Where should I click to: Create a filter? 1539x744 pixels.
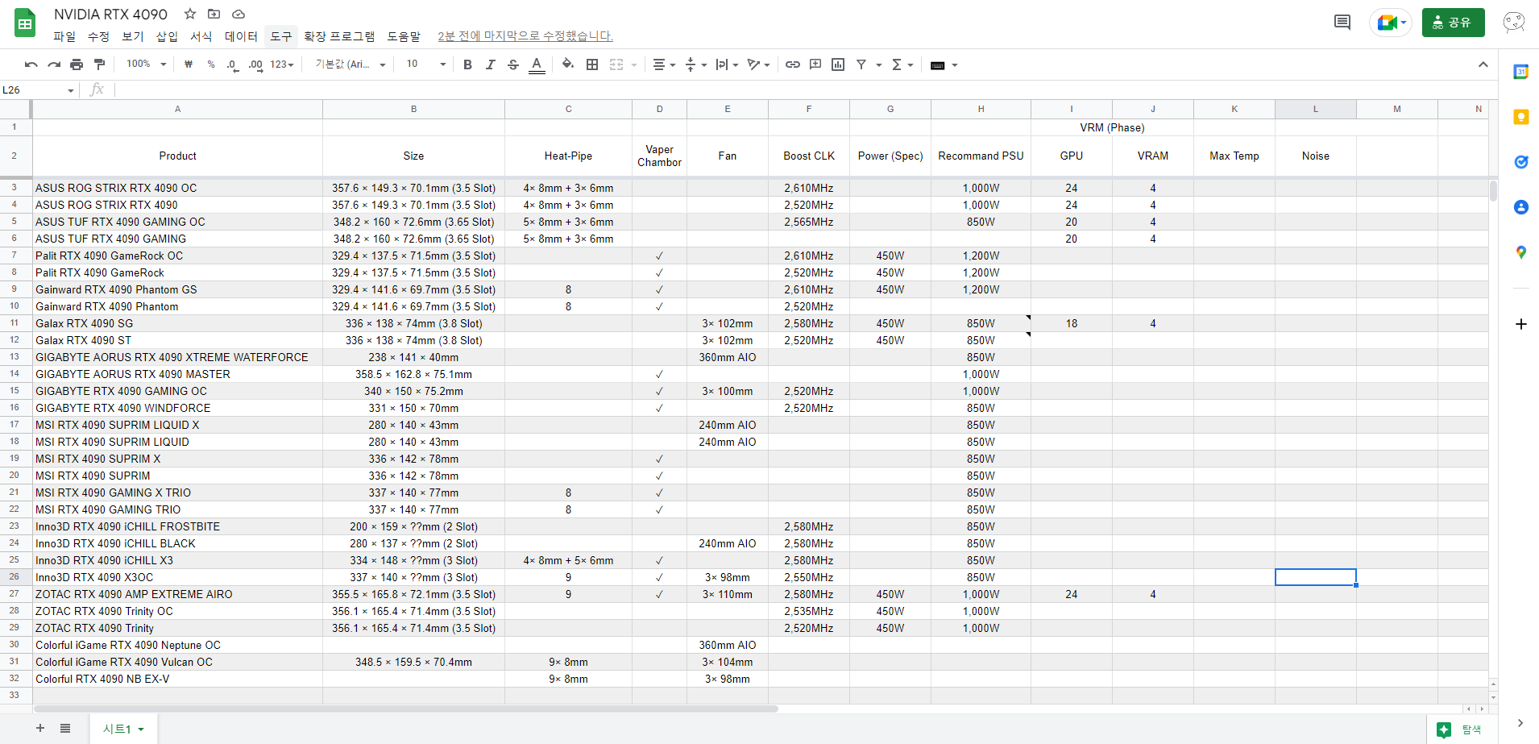pyautogui.click(x=861, y=64)
